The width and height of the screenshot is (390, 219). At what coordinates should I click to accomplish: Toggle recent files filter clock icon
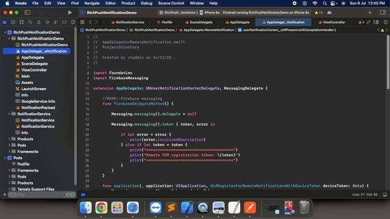68,195
